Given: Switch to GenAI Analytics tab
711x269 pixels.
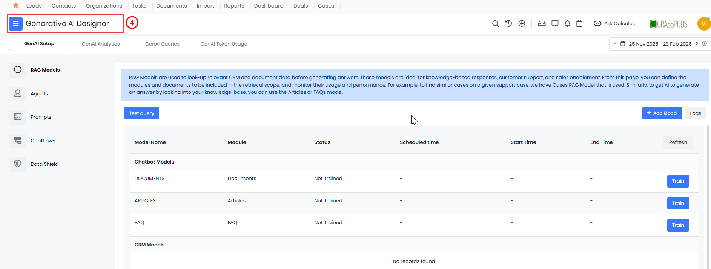Looking at the screenshot, I should [101, 44].
